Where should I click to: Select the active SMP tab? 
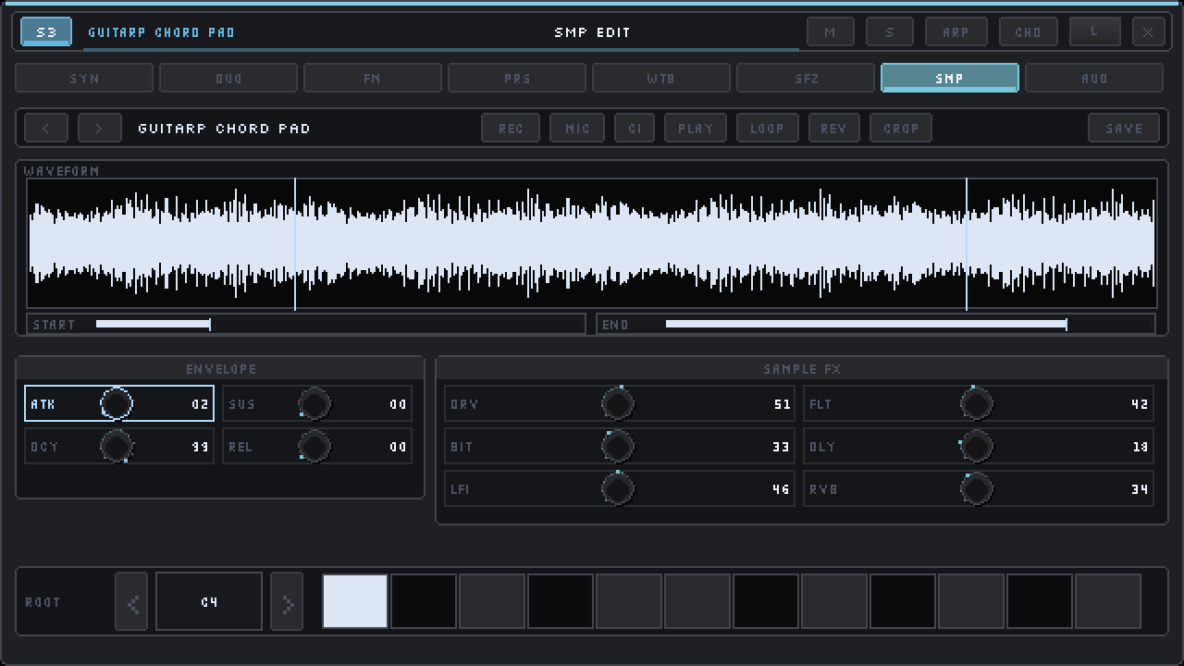tap(950, 78)
